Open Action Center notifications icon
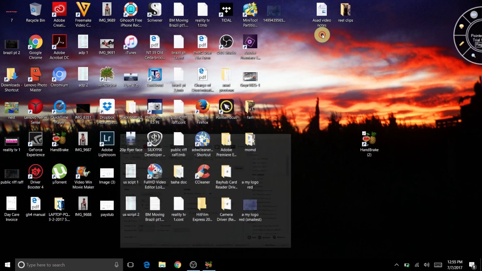Image resolution: width=482 pixels, height=271 pixels. [x=472, y=265]
